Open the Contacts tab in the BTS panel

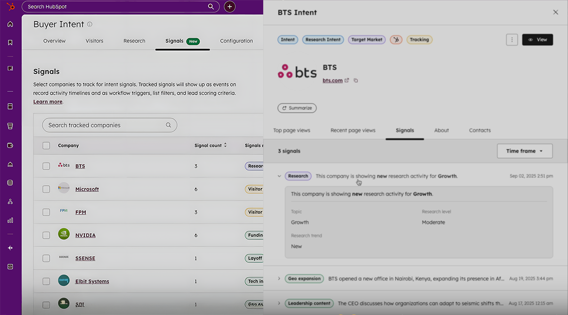(479, 130)
